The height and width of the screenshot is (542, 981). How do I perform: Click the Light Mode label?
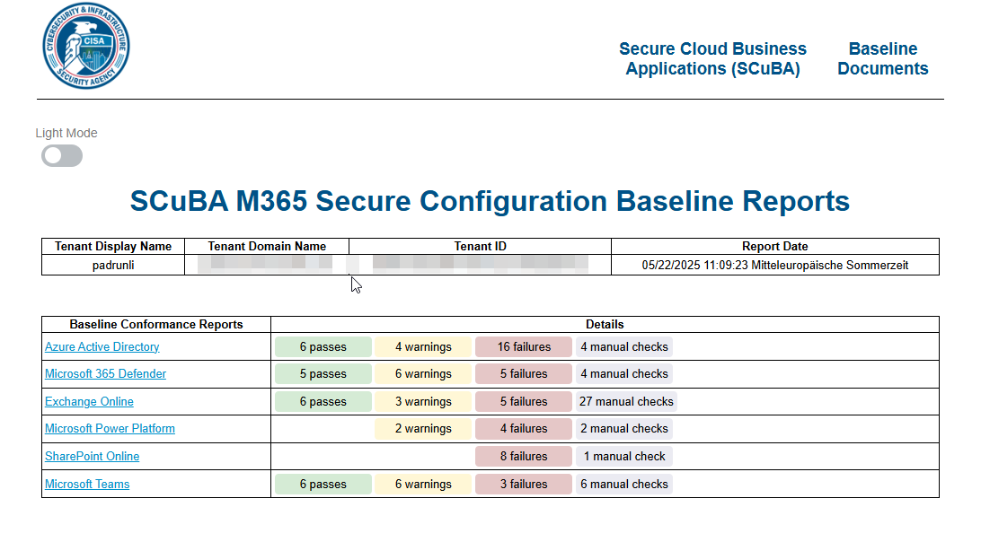[66, 133]
